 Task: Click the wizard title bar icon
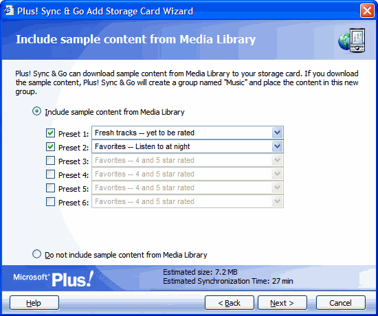pyautogui.click(x=9, y=10)
